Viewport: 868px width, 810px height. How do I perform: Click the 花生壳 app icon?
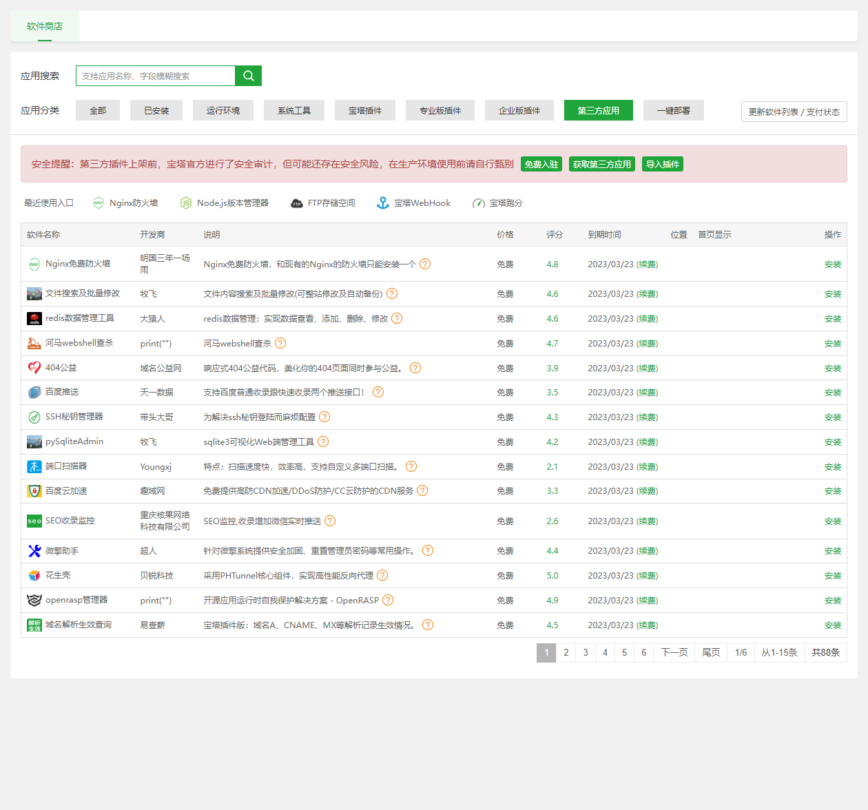34,576
